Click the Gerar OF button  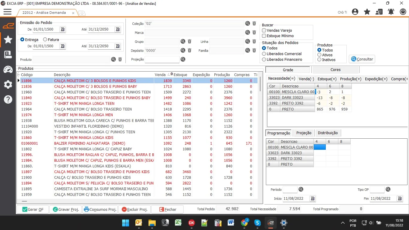click(33, 209)
